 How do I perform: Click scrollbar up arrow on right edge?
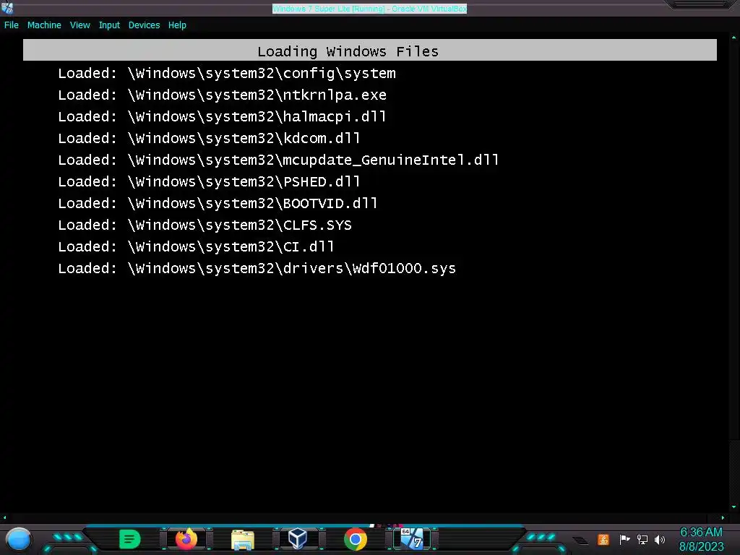734,38
